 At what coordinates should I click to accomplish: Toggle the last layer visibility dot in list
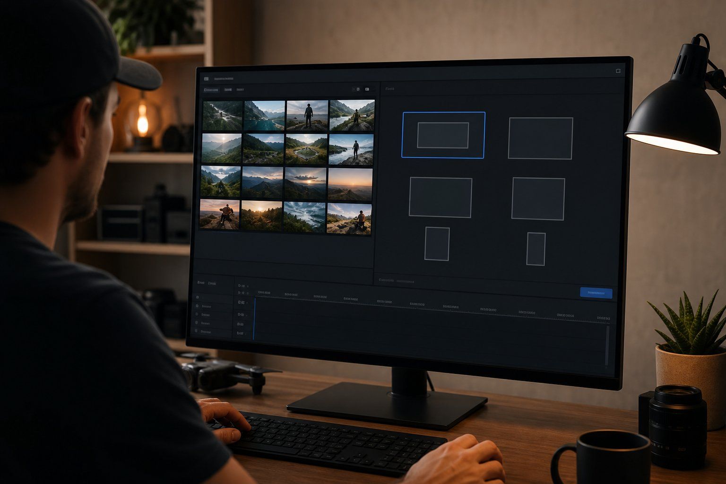coord(196,331)
